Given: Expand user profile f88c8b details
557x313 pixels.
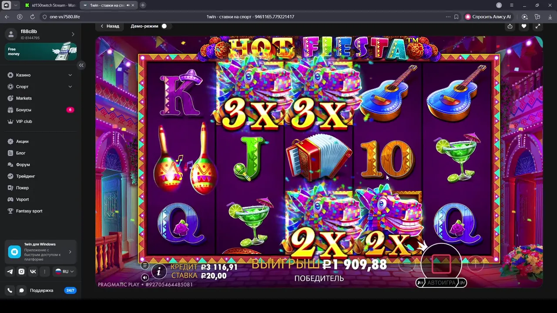Looking at the screenshot, I should [40, 34].
